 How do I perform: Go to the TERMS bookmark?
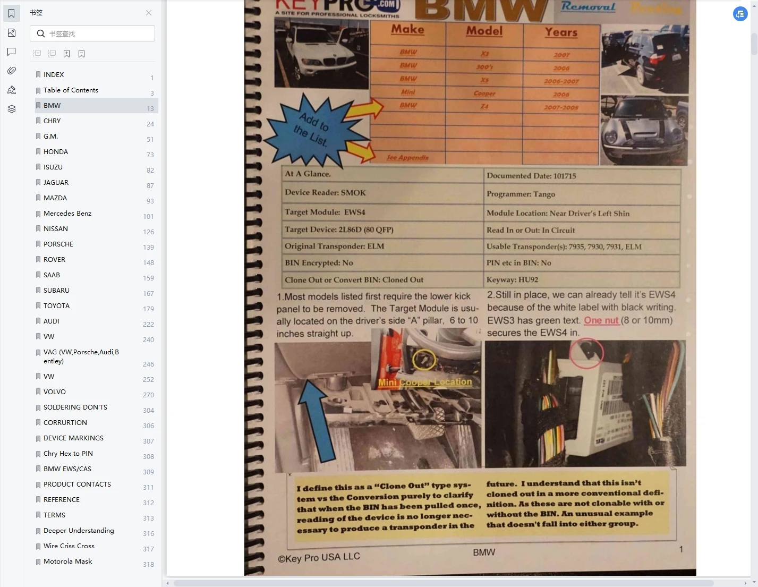pos(96,515)
